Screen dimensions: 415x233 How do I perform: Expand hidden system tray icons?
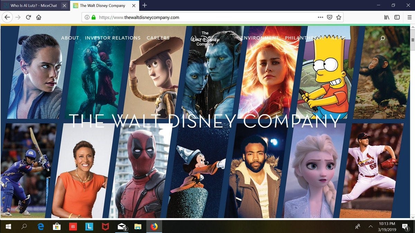(x=370, y=226)
